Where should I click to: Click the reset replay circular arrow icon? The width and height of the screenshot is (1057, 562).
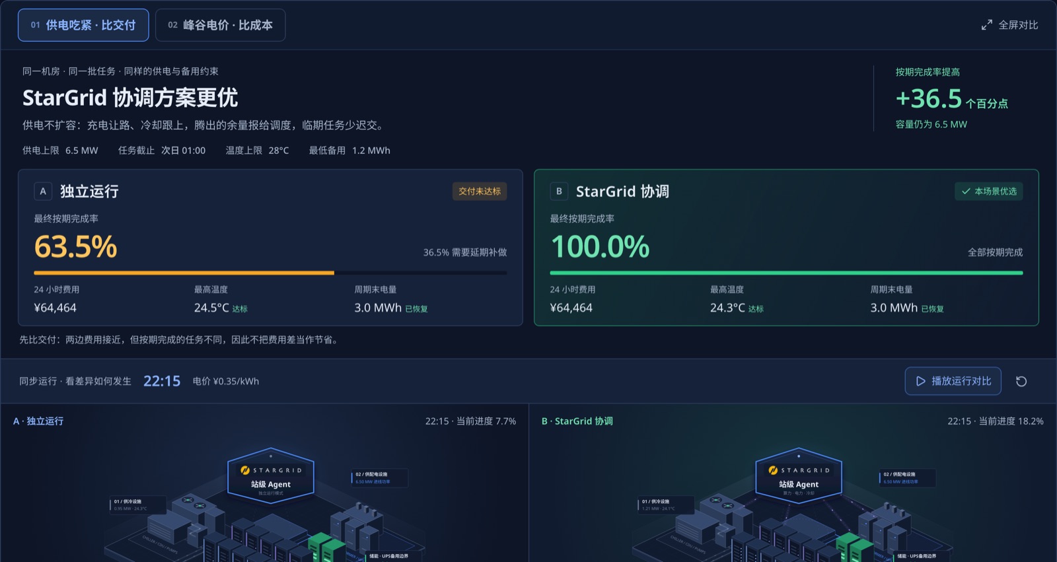1021,381
